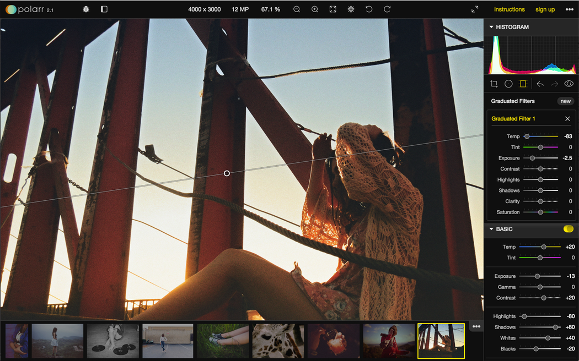The width and height of the screenshot is (579, 361).
Task: Open the top-right more options menu
Action: (x=569, y=9)
